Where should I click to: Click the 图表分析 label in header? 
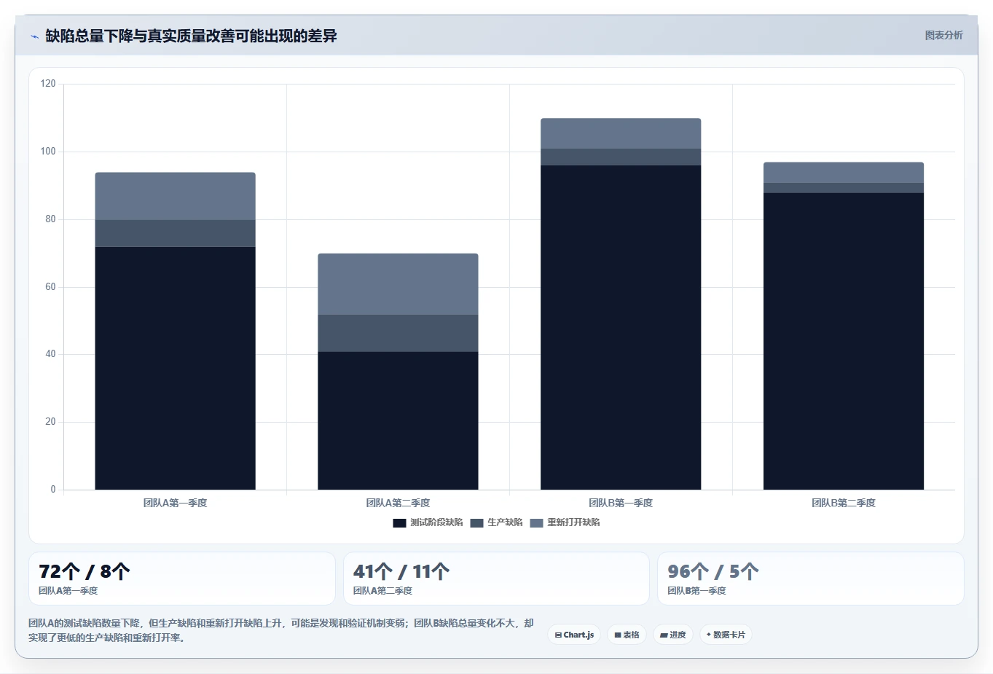pyautogui.click(x=943, y=35)
